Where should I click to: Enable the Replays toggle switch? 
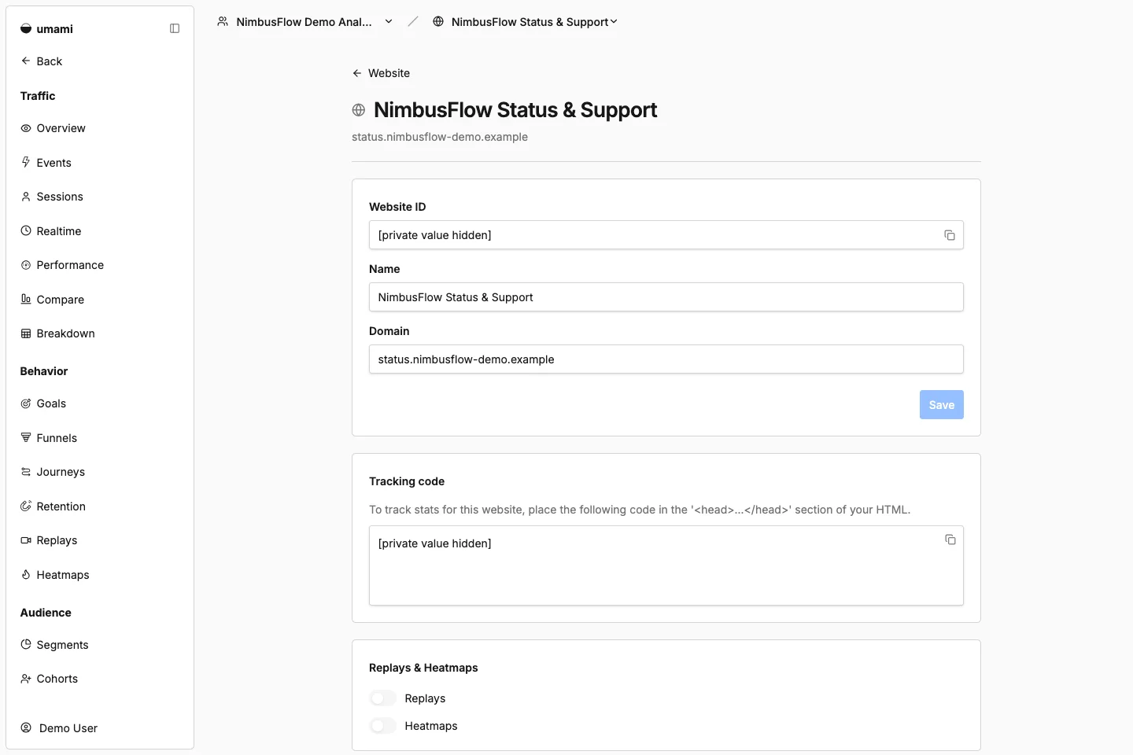(383, 698)
